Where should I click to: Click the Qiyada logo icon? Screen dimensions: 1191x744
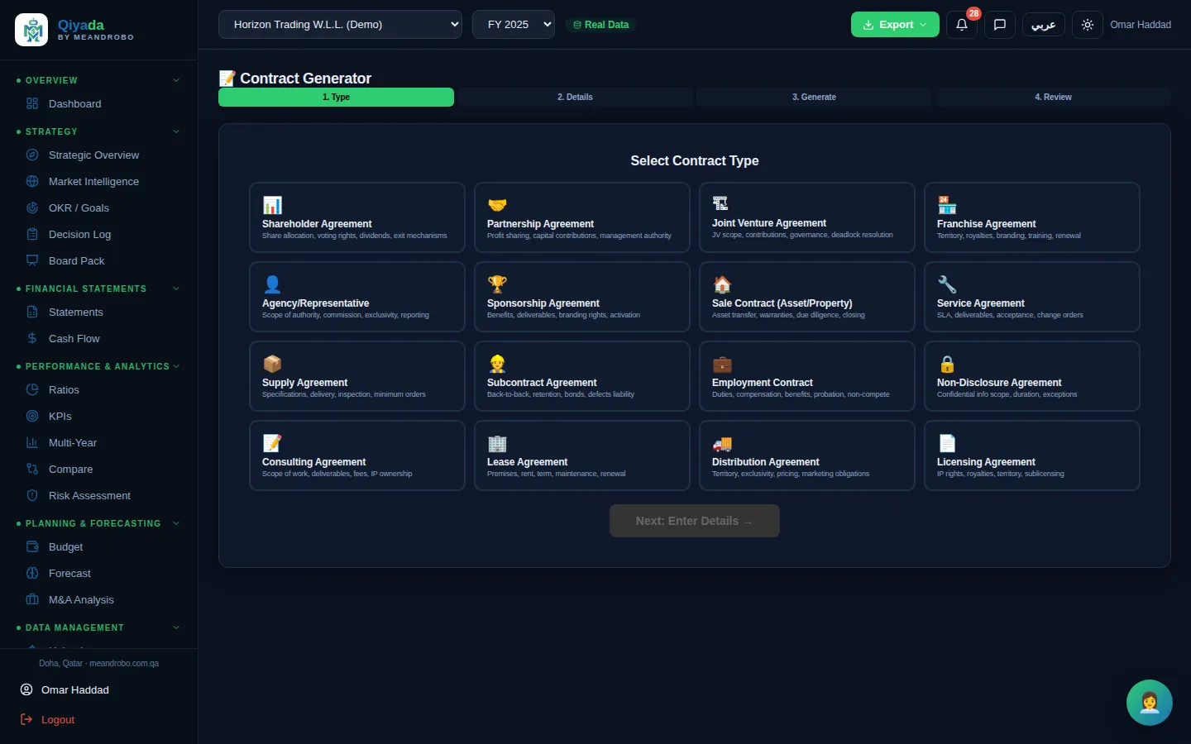(31, 30)
